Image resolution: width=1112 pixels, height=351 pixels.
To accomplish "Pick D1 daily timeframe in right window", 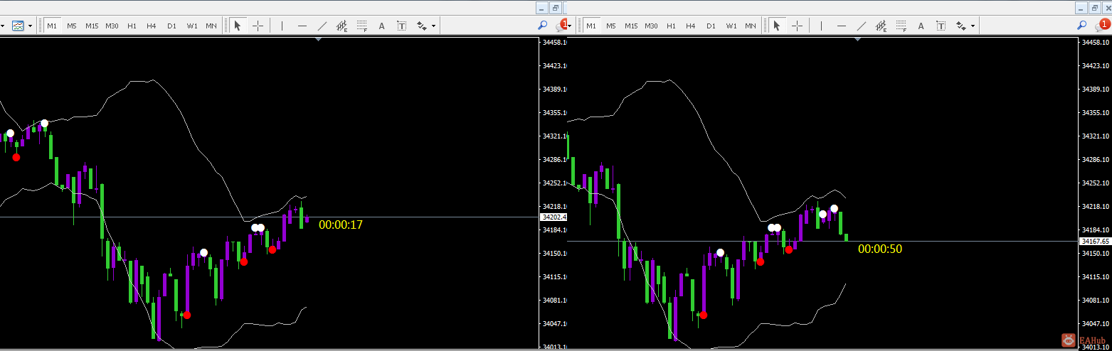I will (x=711, y=26).
